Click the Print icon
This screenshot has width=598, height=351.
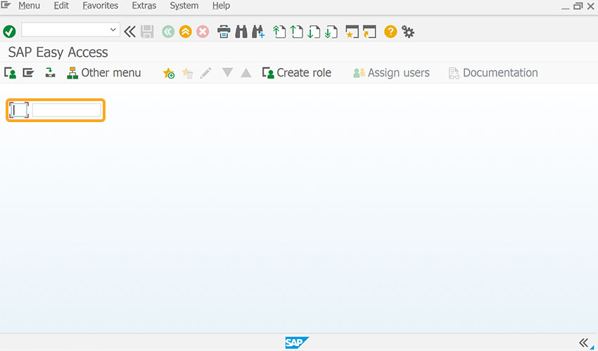point(224,32)
